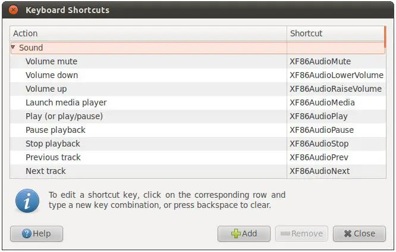Viewport: 396px width, 252px height.
Task: Close the dialog using the titlebar button
Action: click(x=13, y=10)
